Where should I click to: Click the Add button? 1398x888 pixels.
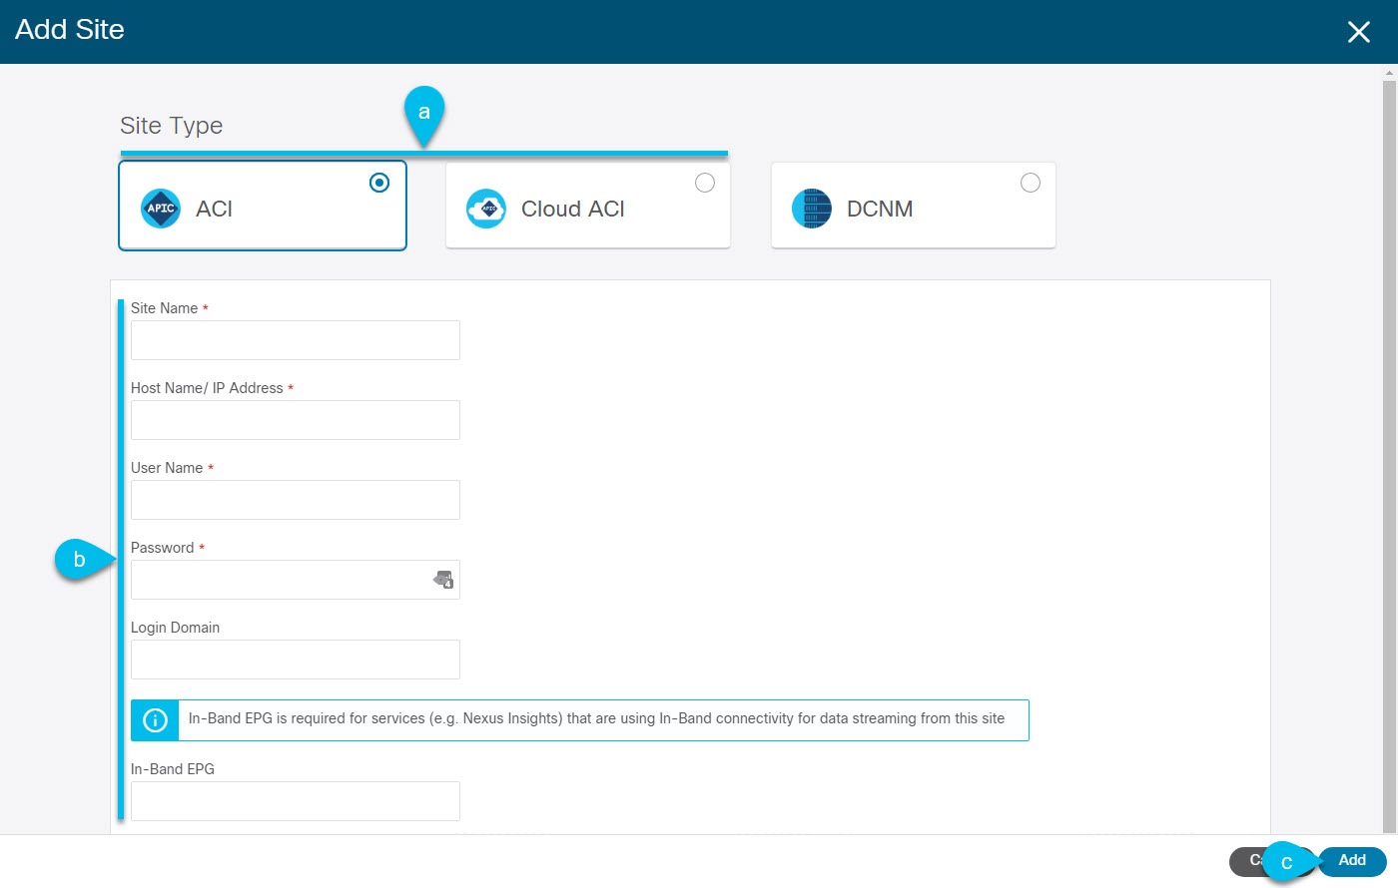pos(1352,861)
